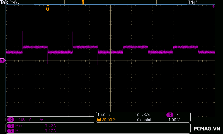Click the 10k points record length readout

(x=144, y=120)
